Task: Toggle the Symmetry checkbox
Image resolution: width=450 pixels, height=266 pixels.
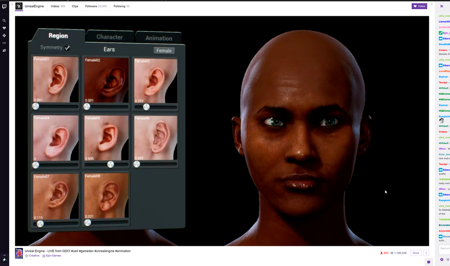Action: click(67, 48)
